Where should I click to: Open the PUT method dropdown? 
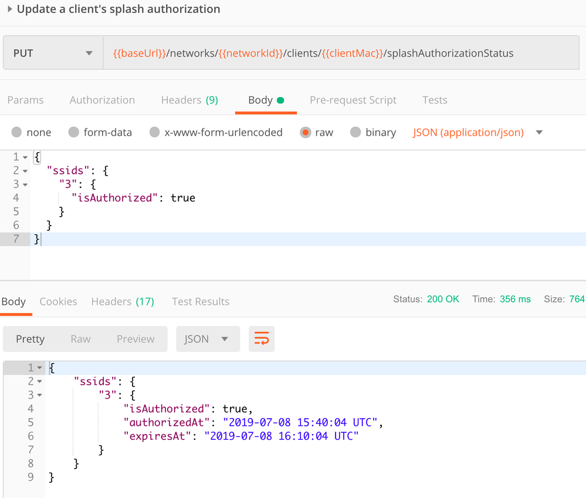(53, 53)
